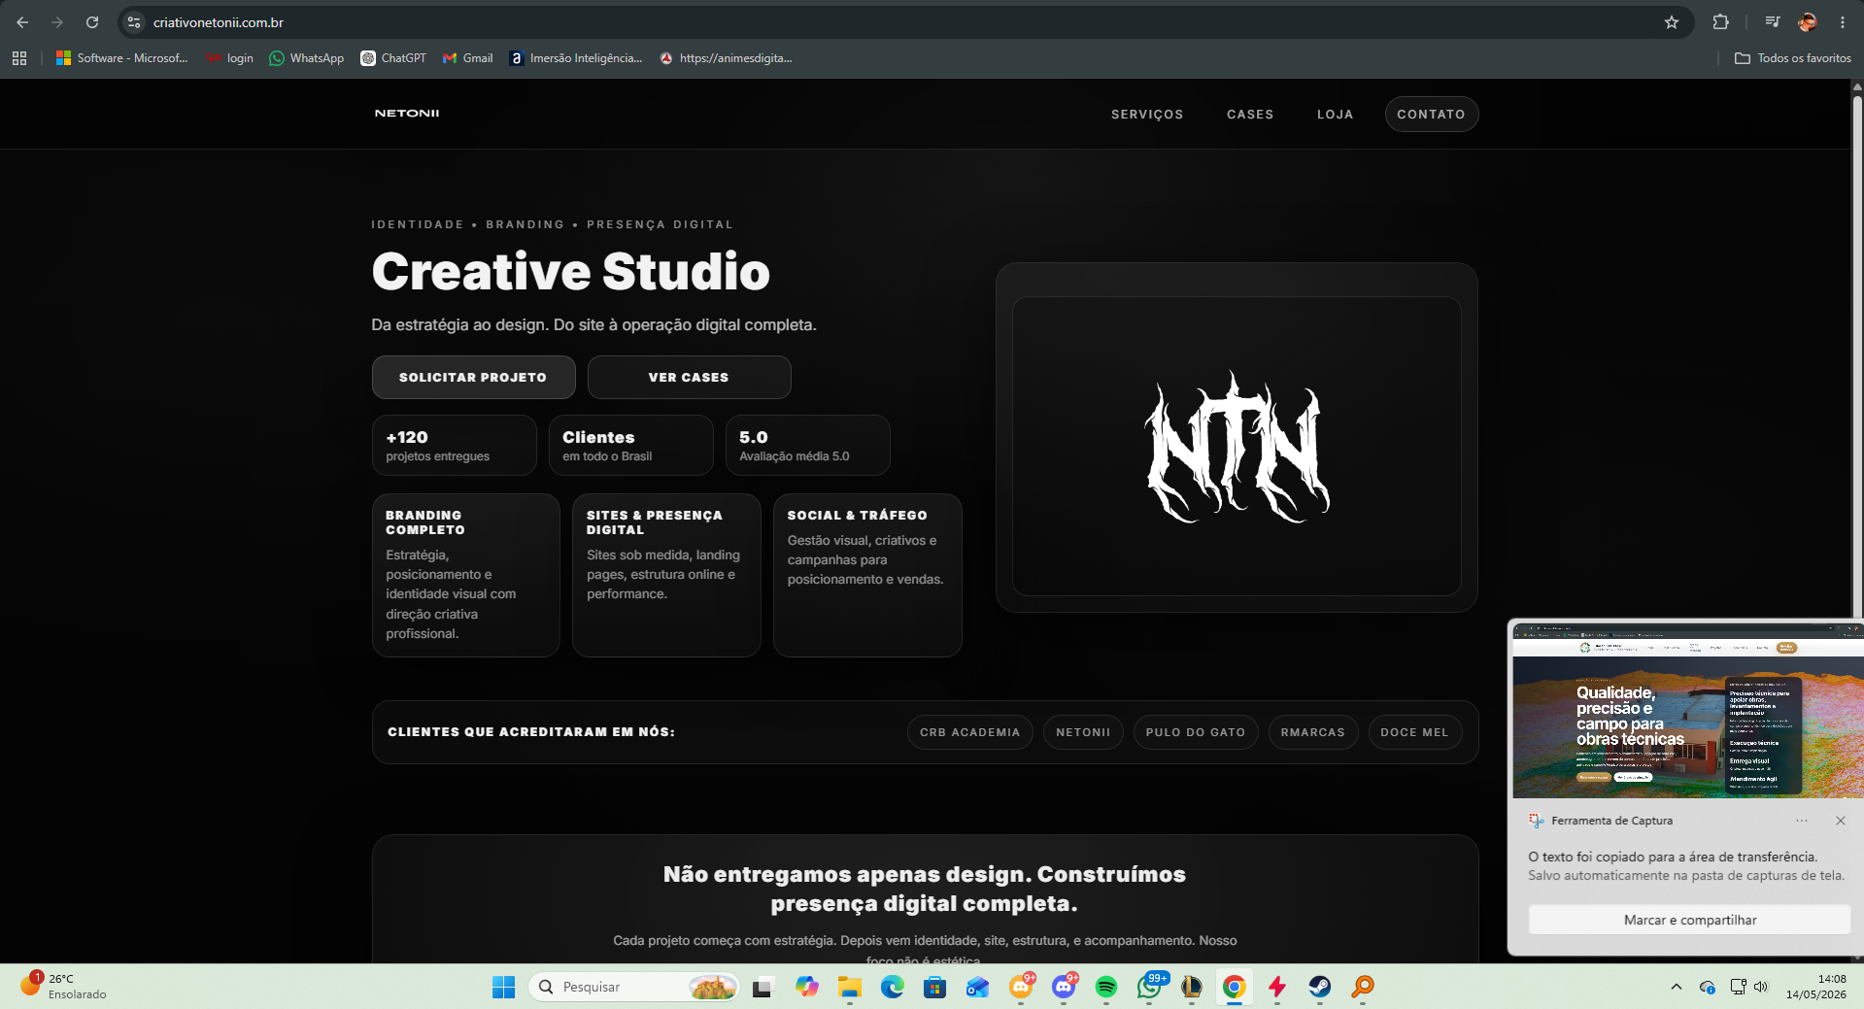Open Microsoft Store from the taskbar
This screenshot has height=1009, width=1864.
(x=935, y=987)
